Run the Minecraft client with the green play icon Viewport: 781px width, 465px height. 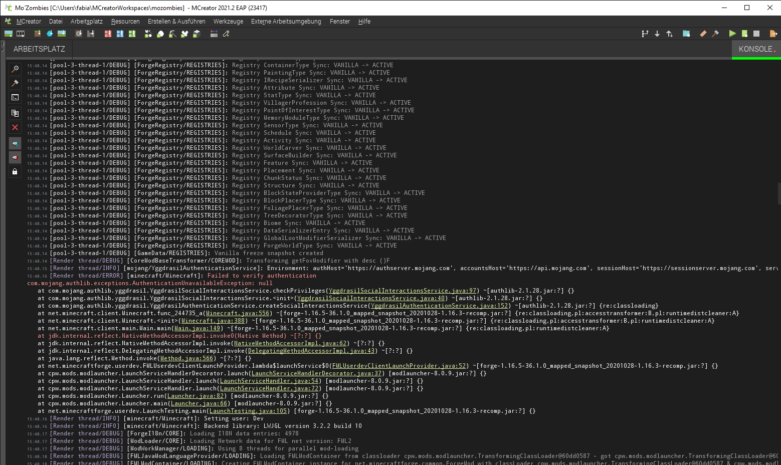tap(732, 34)
